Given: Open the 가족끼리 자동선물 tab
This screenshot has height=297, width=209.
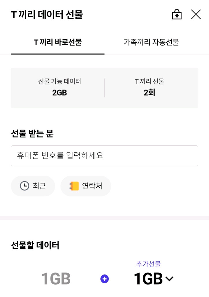Looking at the screenshot, I should [x=151, y=42].
